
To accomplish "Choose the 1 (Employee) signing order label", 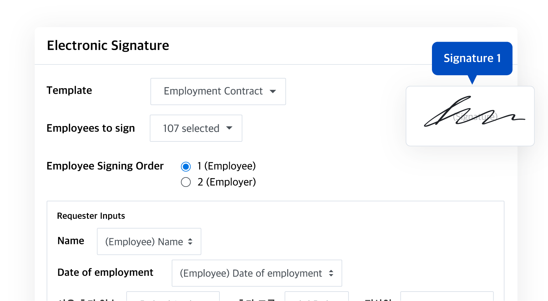I will [x=226, y=166].
